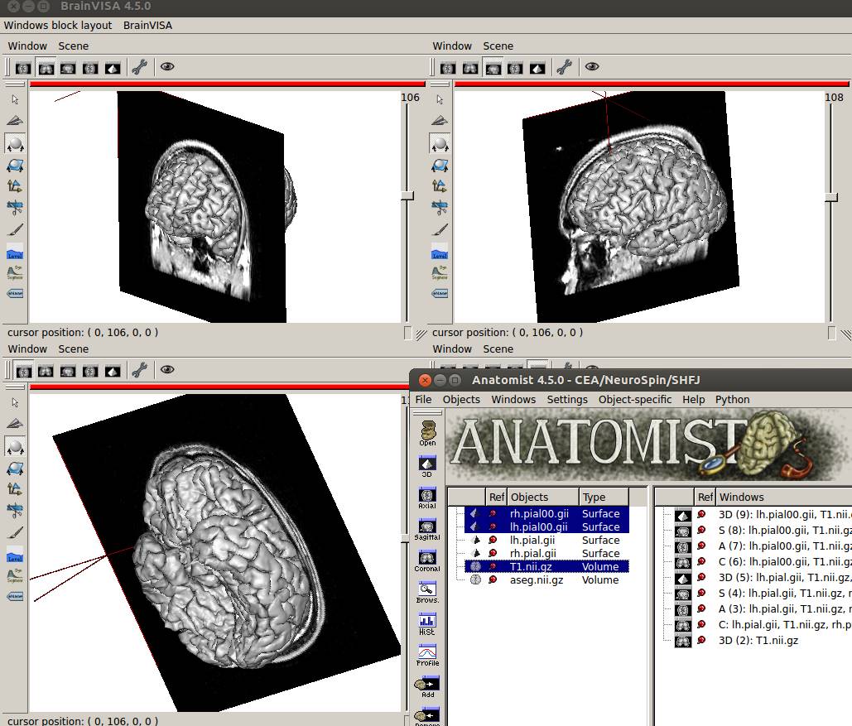Open the Windows block layout menu
Screen dimensions: 852x726
(58, 25)
